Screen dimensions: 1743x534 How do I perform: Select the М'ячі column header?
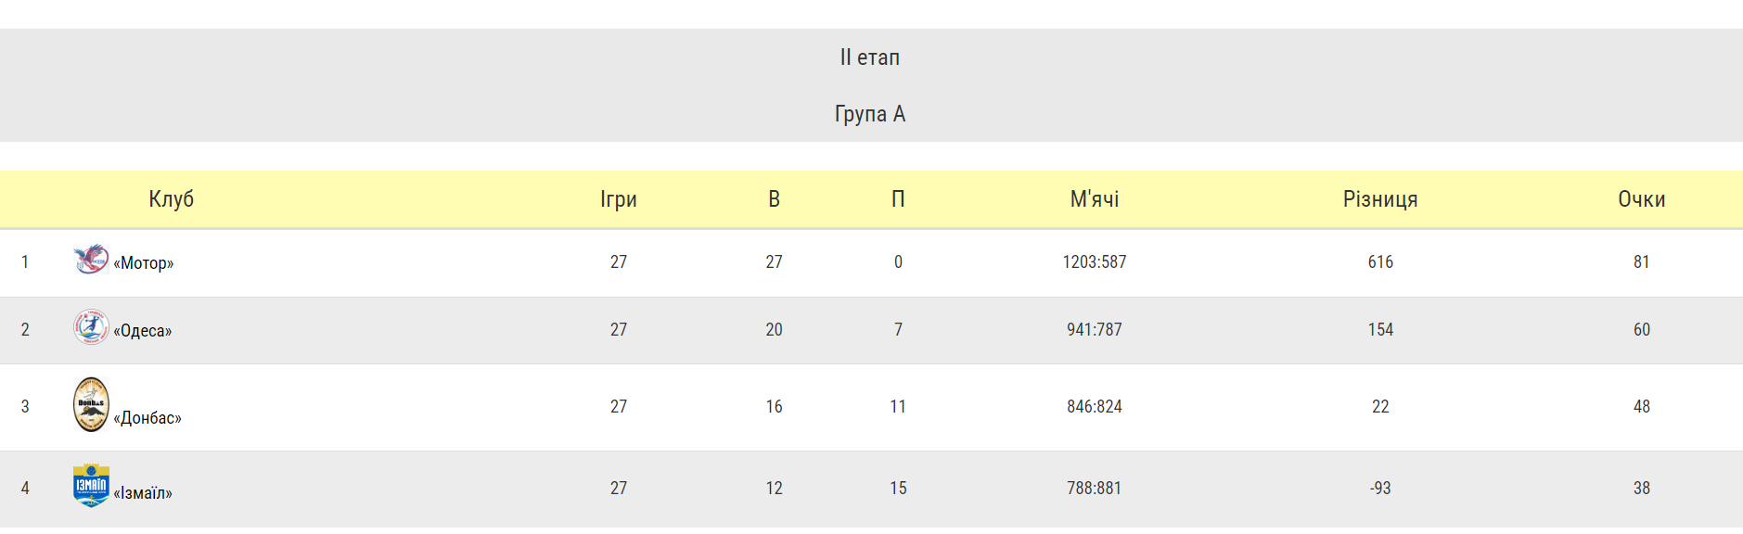pos(1095,199)
